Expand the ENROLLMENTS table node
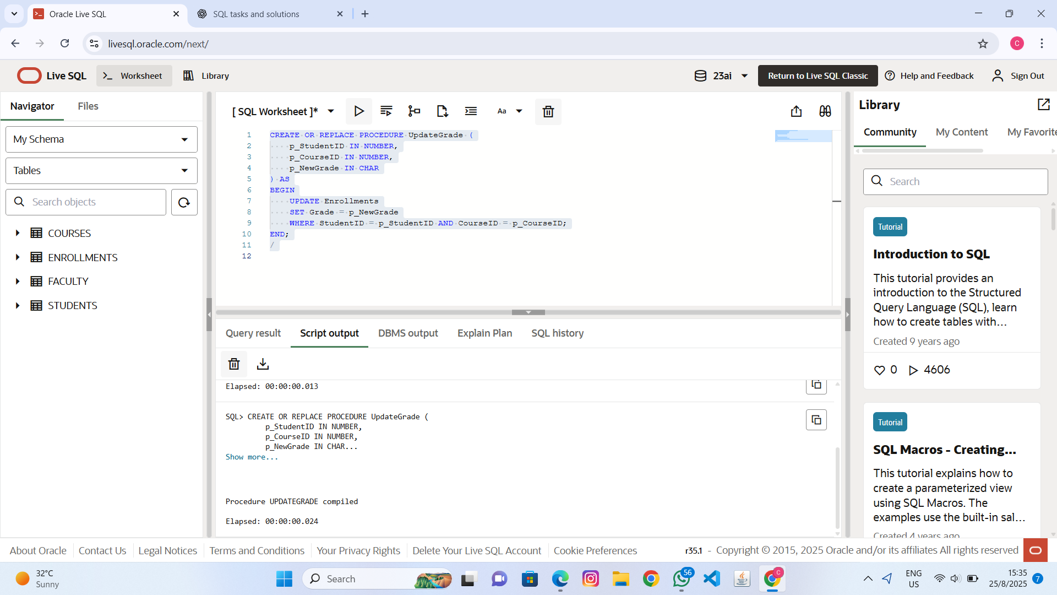The image size is (1057, 595). [x=18, y=257]
